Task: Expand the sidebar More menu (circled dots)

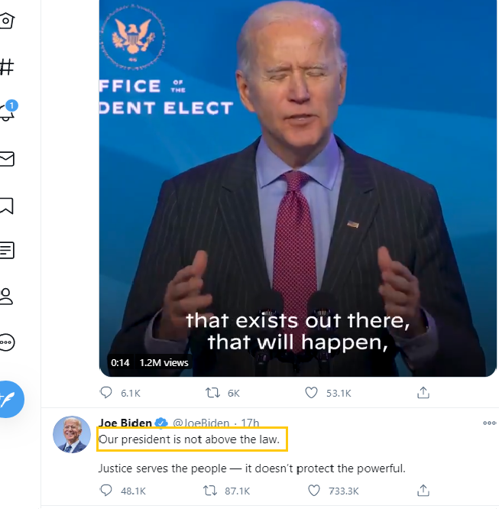Action: (x=6, y=342)
